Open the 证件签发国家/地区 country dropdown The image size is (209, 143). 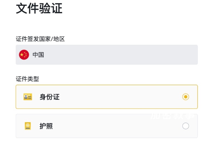pos(107,55)
